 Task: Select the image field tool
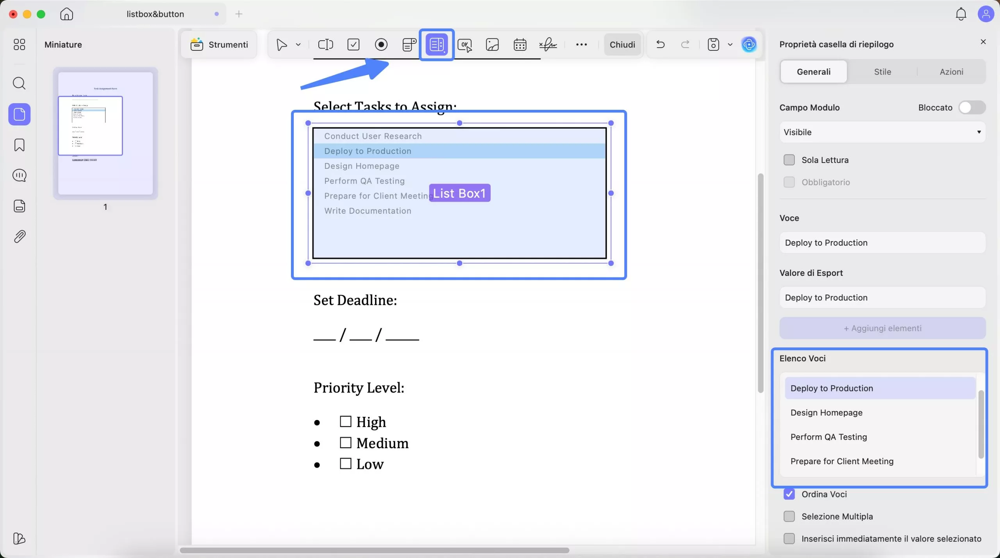(492, 45)
